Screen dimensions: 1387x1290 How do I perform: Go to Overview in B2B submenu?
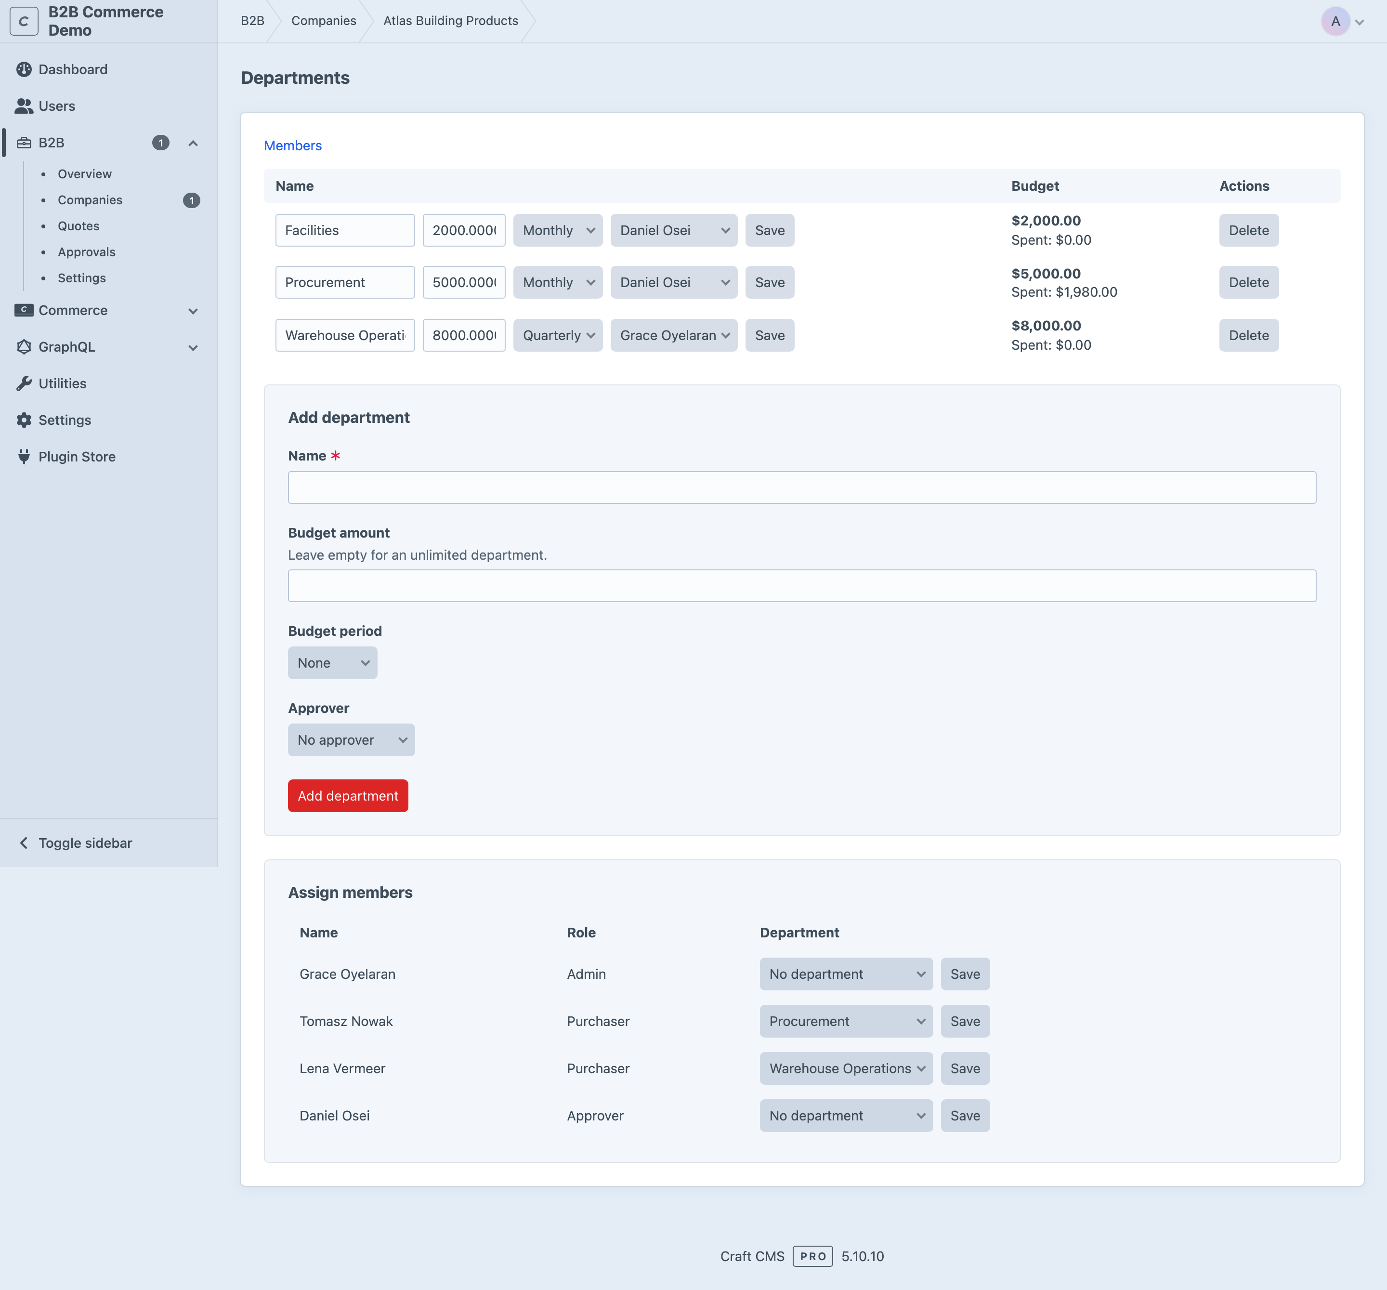[x=84, y=174]
